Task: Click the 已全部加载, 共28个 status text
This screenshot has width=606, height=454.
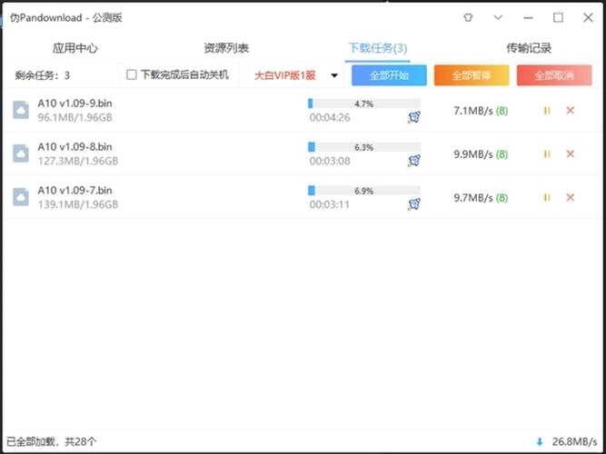Action: pos(52,441)
